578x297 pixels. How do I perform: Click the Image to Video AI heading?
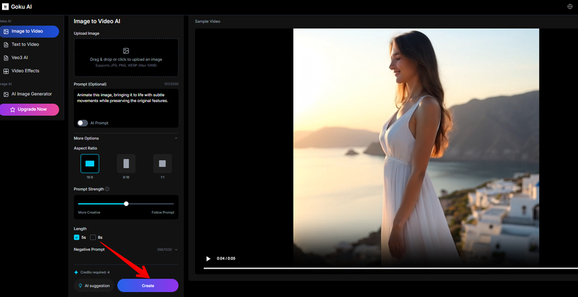(97, 22)
